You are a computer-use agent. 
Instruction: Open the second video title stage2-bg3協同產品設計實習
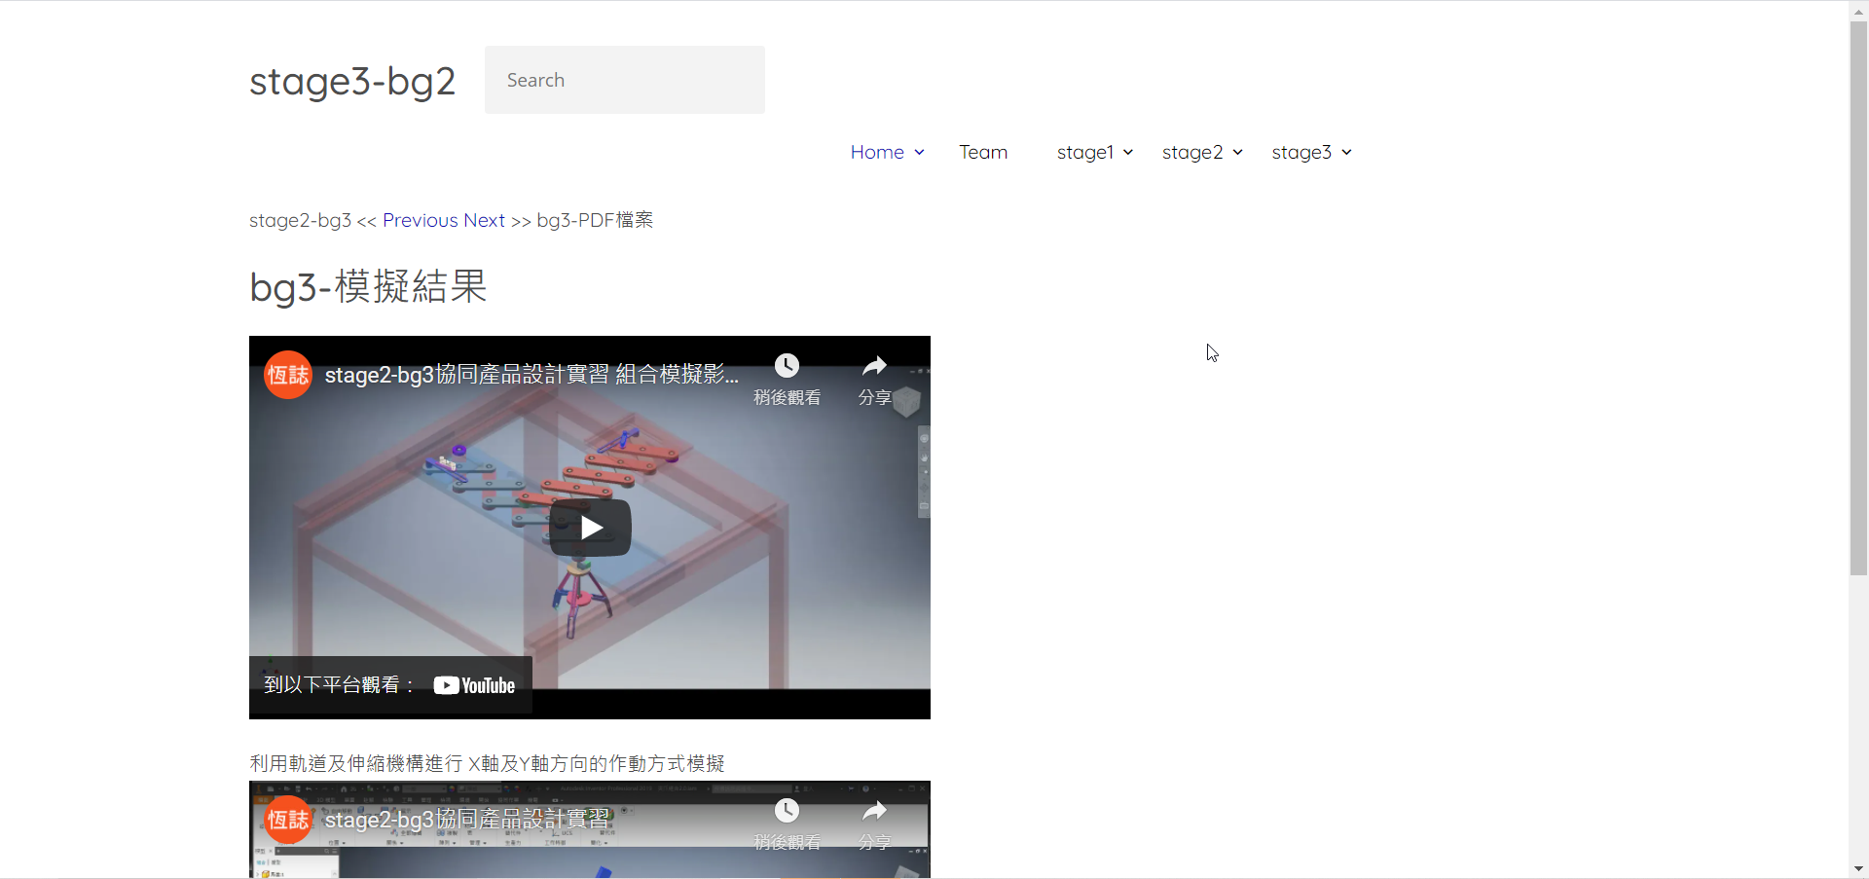pyautogui.click(x=467, y=820)
